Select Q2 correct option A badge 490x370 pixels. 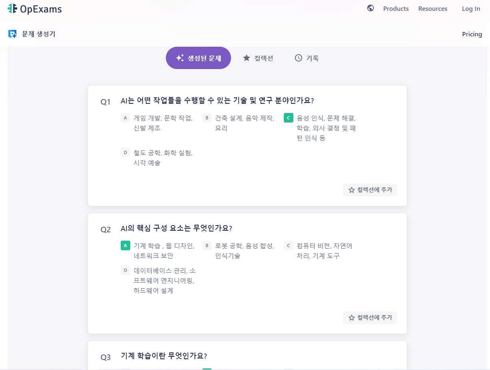point(125,245)
